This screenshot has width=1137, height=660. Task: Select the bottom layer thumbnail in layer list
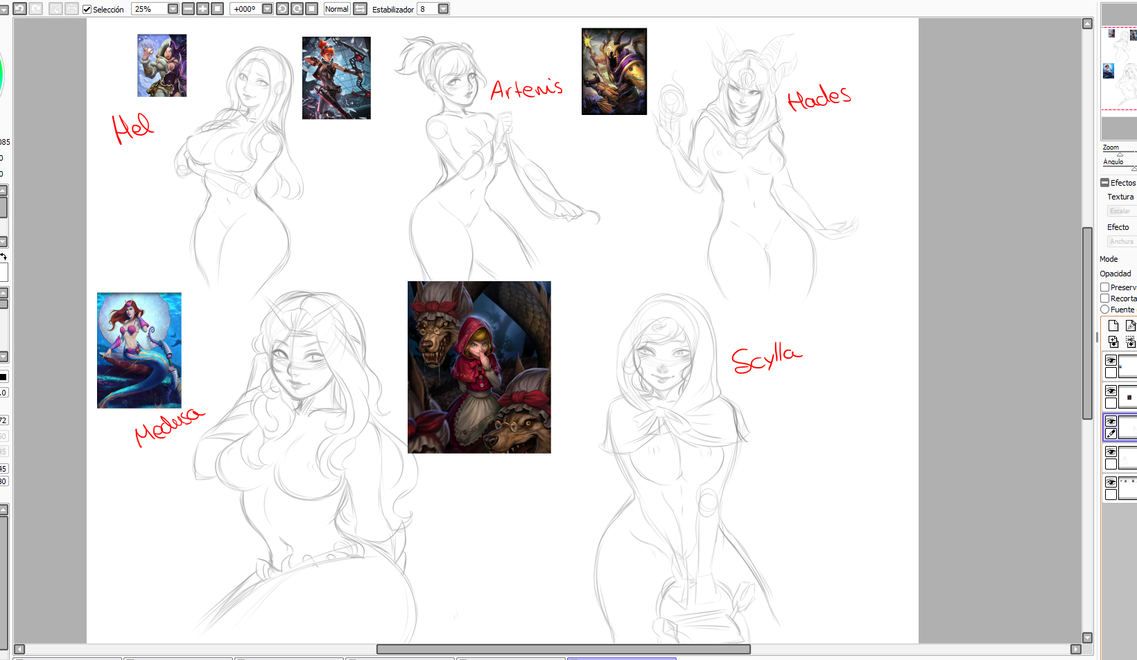click(x=1127, y=488)
